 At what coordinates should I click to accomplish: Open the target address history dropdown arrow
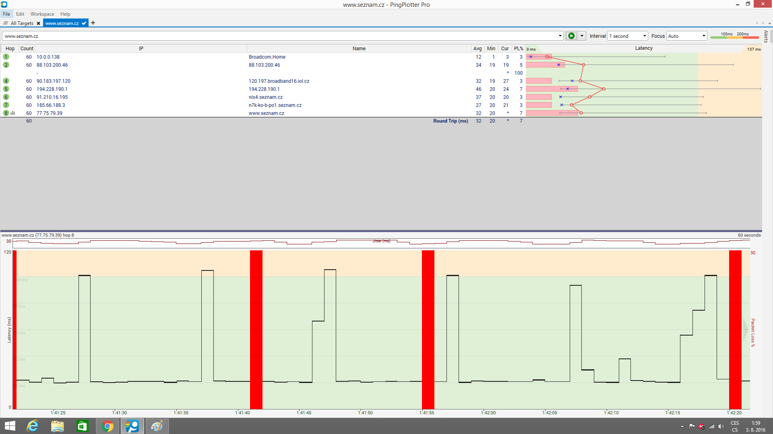point(560,36)
